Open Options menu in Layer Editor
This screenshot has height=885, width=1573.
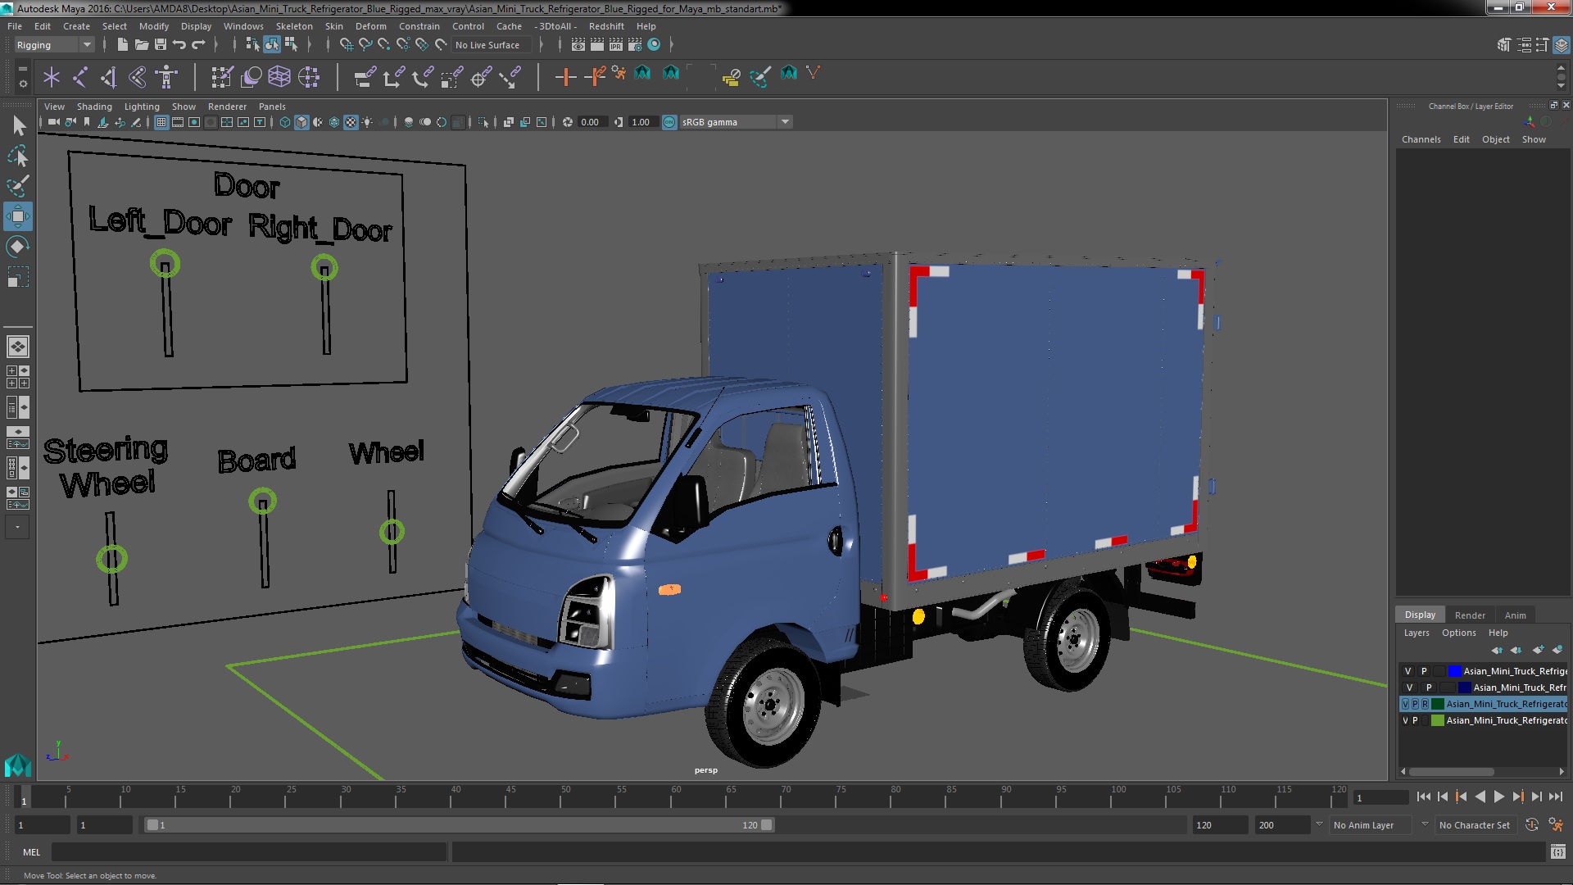click(x=1458, y=633)
